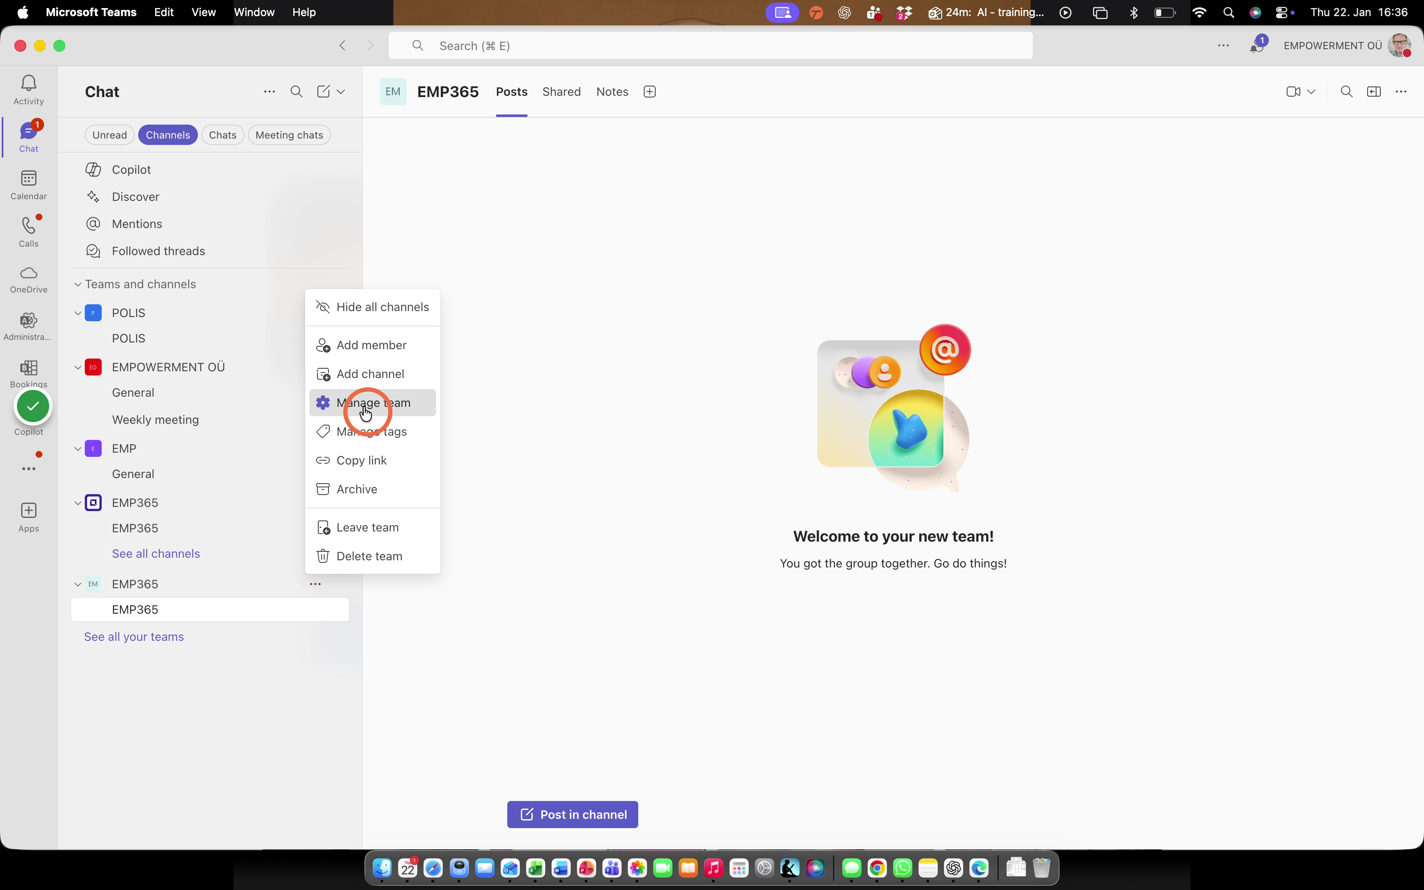Toggle the Meeting chats filter pill
1424x890 pixels.
[289, 135]
